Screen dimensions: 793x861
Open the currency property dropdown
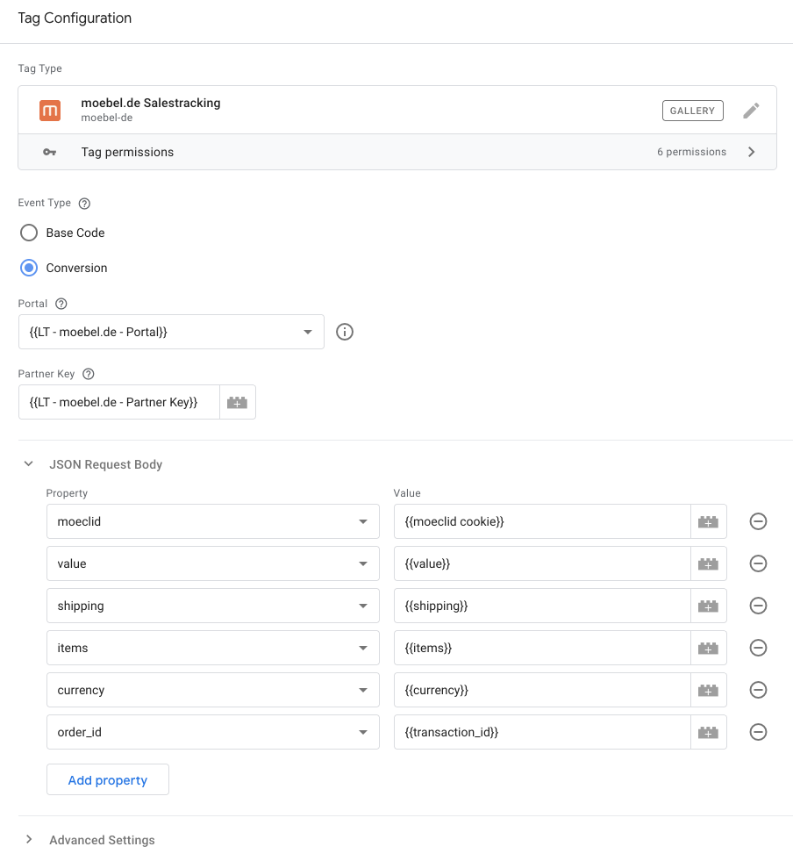213,690
